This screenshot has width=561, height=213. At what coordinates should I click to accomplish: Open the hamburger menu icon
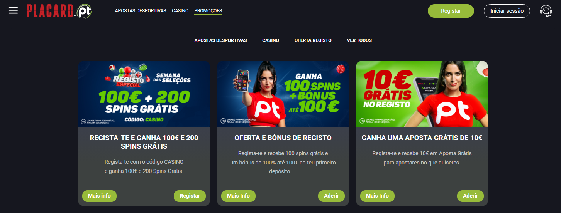pyautogui.click(x=14, y=10)
